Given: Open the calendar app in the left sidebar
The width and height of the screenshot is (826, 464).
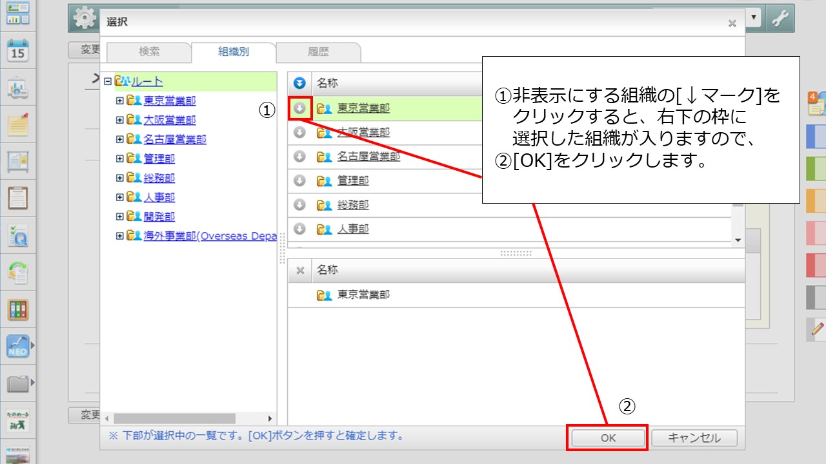Looking at the screenshot, I should 17,48.
